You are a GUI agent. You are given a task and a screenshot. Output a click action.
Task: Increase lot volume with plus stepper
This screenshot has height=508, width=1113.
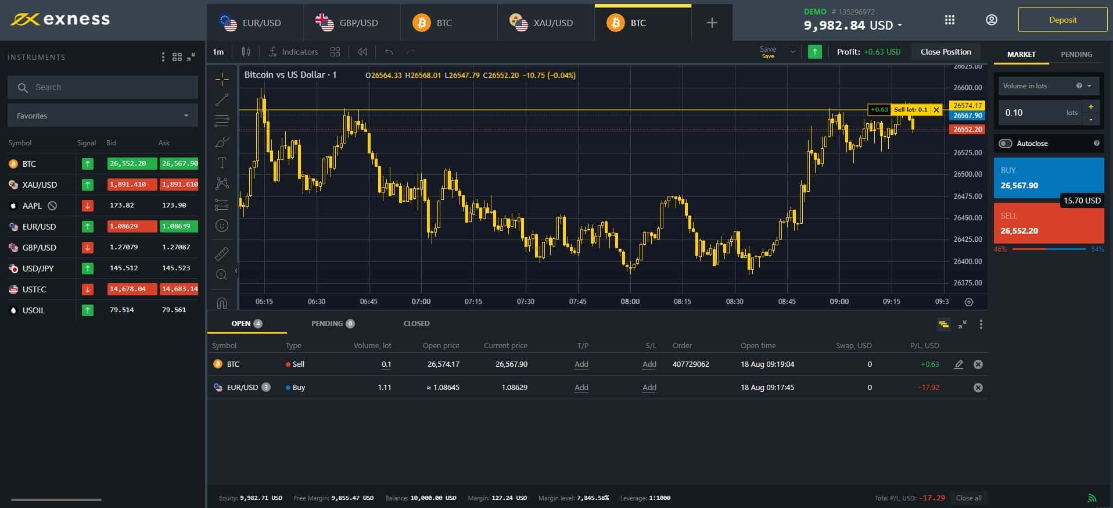[x=1091, y=107]
